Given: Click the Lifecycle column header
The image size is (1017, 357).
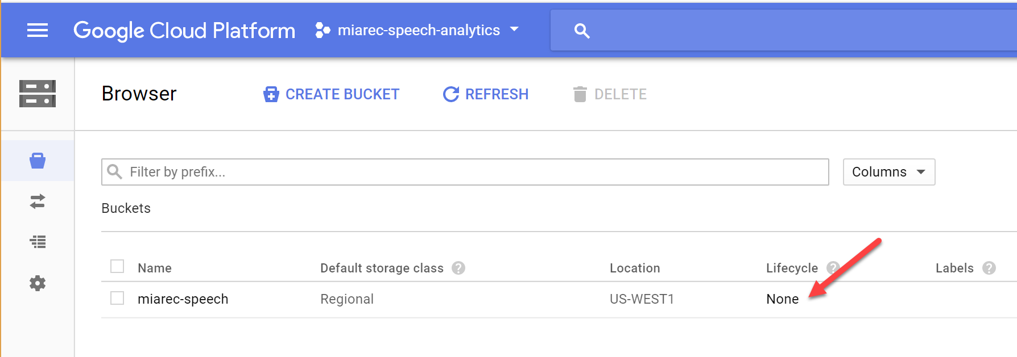Looking at the screenshot, I should (x=792, y=268).
